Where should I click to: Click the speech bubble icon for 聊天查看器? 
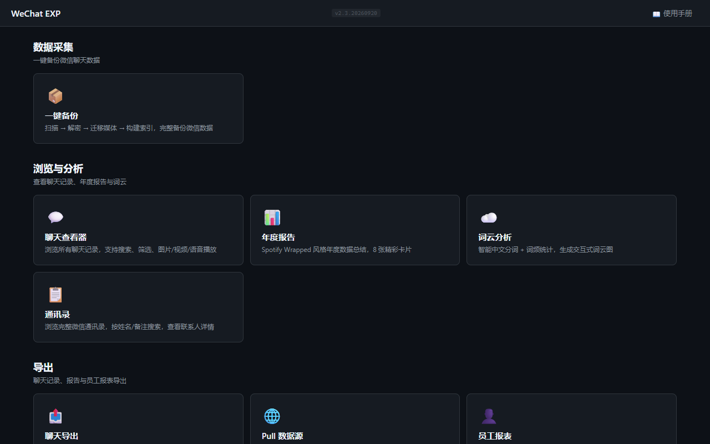pyautogui.click(x=55, y=218)
